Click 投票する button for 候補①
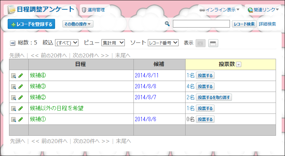Viewport: 285px width, 156px height. tap(205, 119)
